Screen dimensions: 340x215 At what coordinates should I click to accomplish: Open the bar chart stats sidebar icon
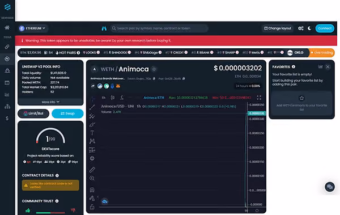[x=7, y=95]
